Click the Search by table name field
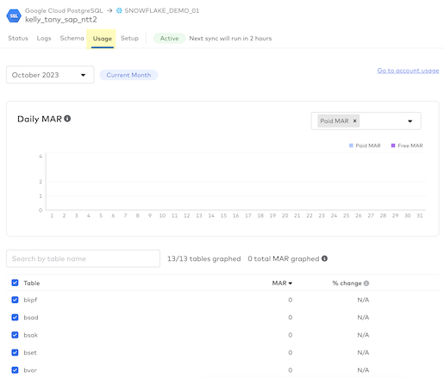Image resolution: width=444 pixels, height=378 pixels. (x=83, y=258)
